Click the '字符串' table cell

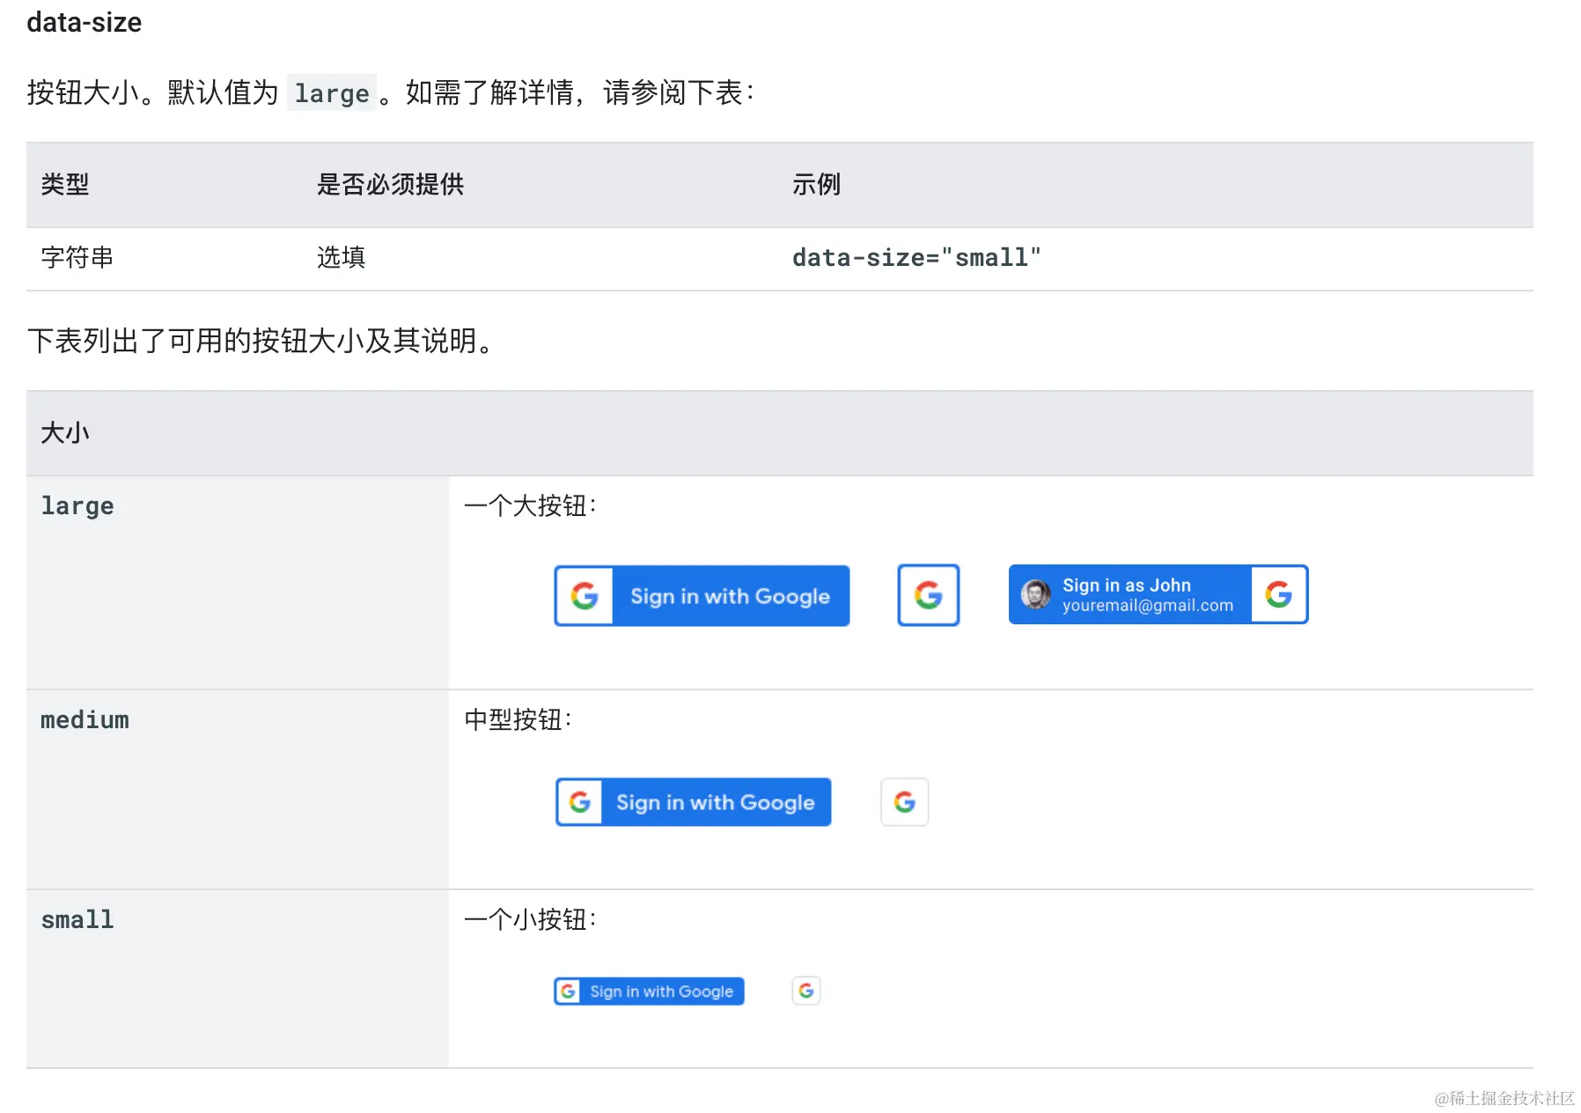77,257
